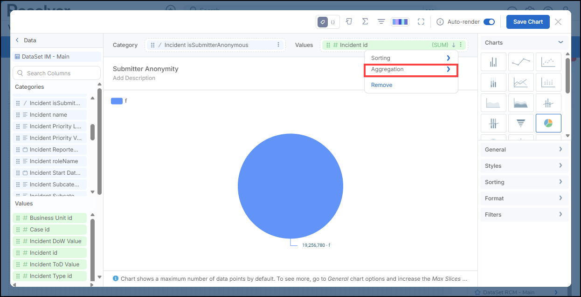Select the bar chart type icon
The height and width of the screenshot is (297, 581).
click(x=493, y=61)
